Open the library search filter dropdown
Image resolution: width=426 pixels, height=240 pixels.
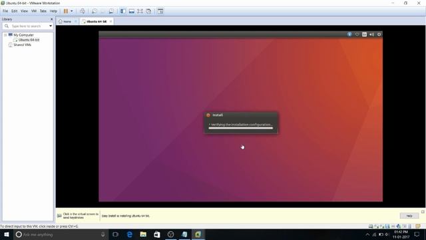click(51, 26)
